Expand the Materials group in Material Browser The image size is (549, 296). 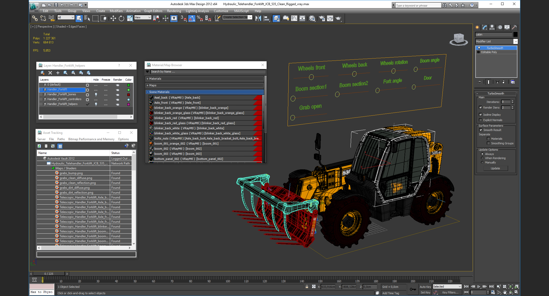147,79
